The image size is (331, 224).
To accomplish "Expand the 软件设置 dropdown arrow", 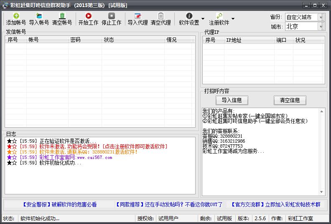I will (203, 19).
